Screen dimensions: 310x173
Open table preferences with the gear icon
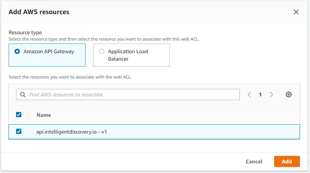[x=288, y=94]
